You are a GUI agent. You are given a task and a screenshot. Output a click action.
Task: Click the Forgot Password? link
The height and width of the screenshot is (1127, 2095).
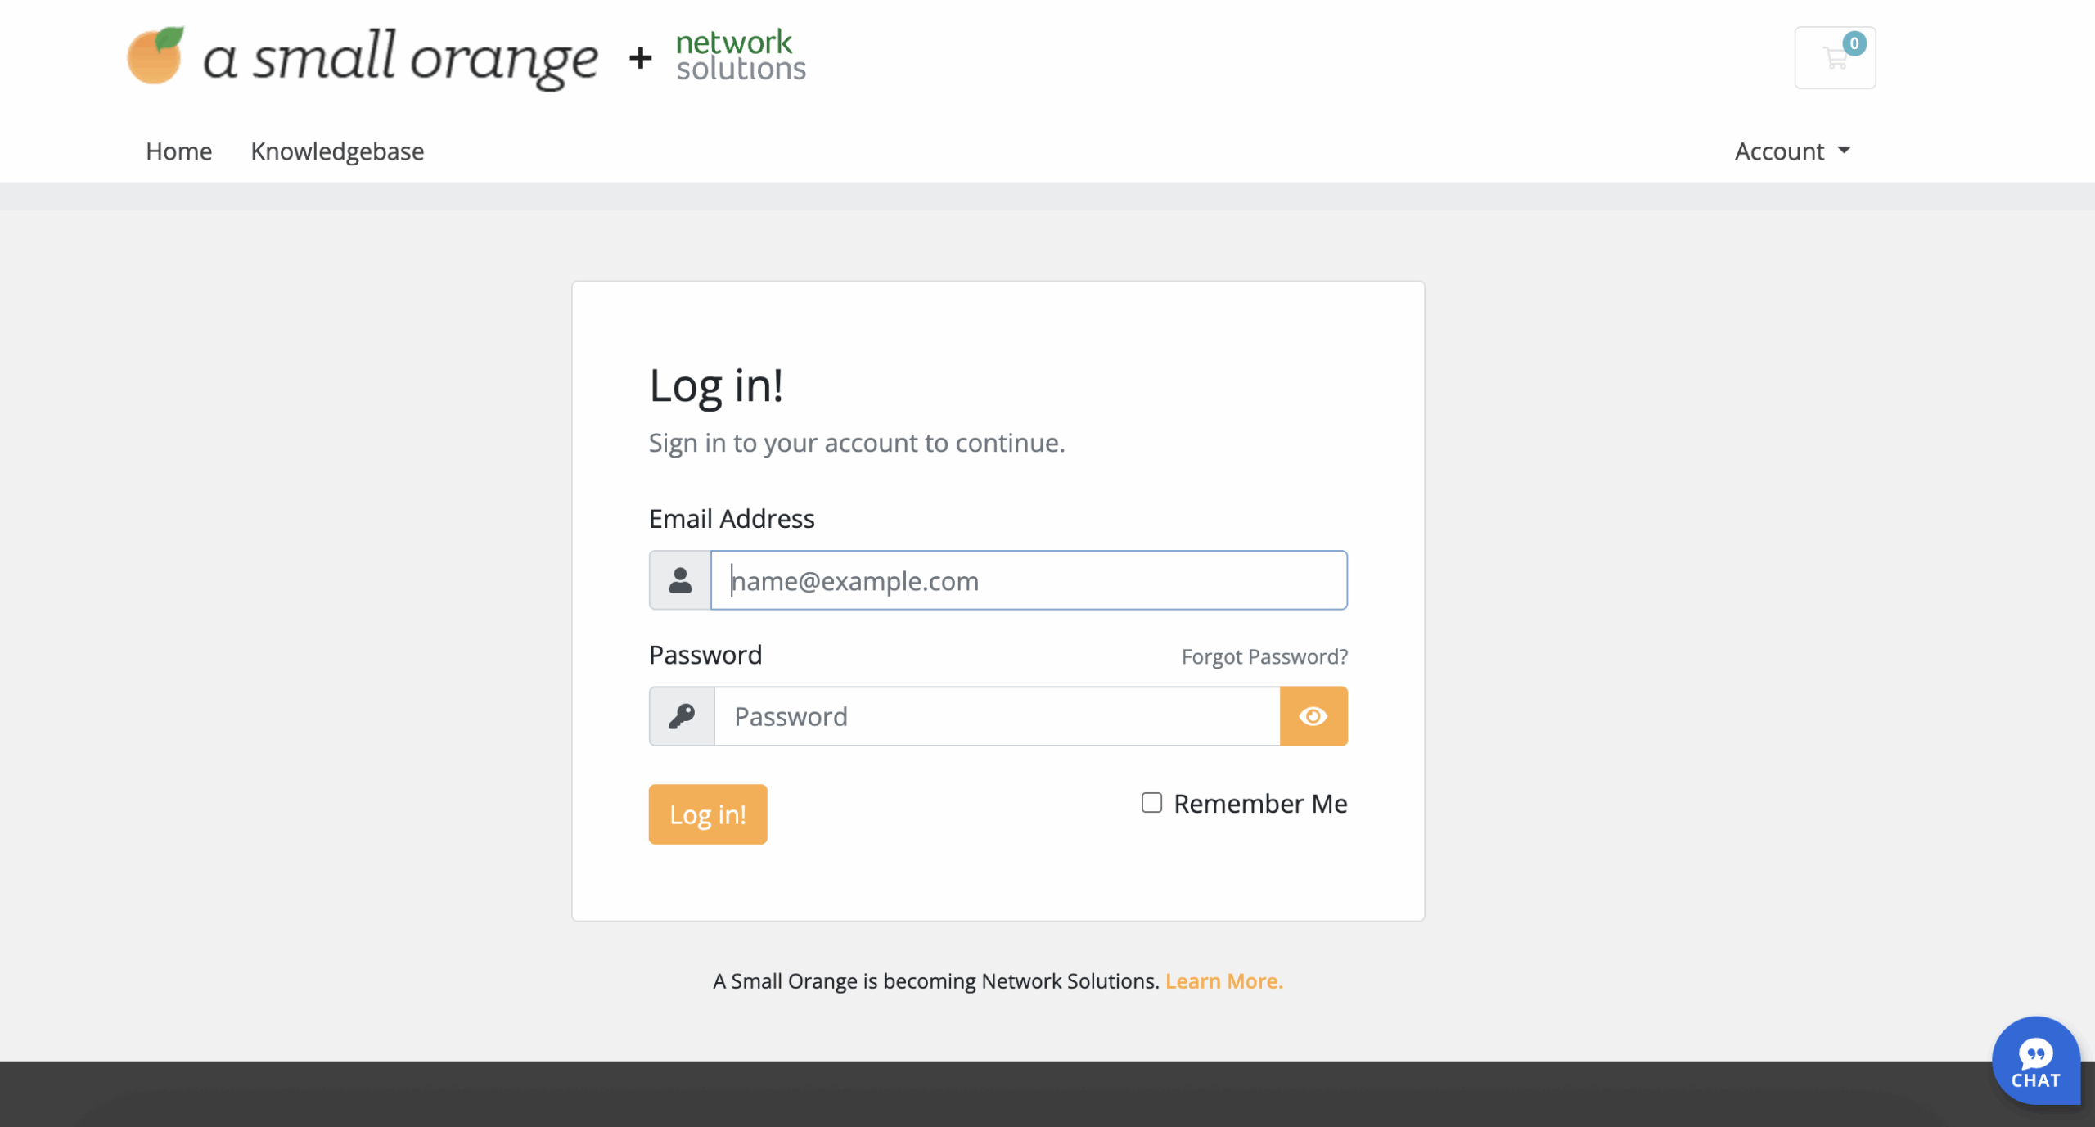(x=1264, y=656)
